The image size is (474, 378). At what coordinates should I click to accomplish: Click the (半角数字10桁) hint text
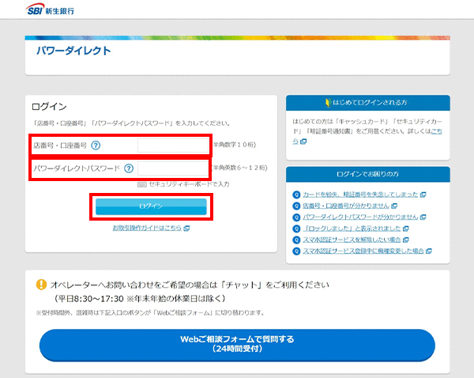(x=235, y=145)
